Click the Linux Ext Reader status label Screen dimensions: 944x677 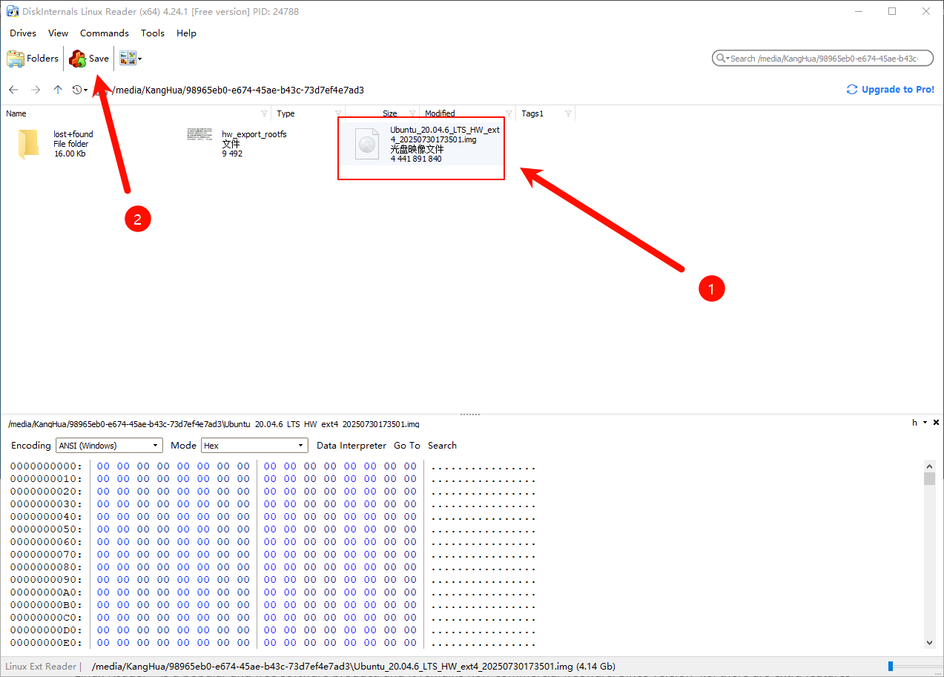(41, 667)
